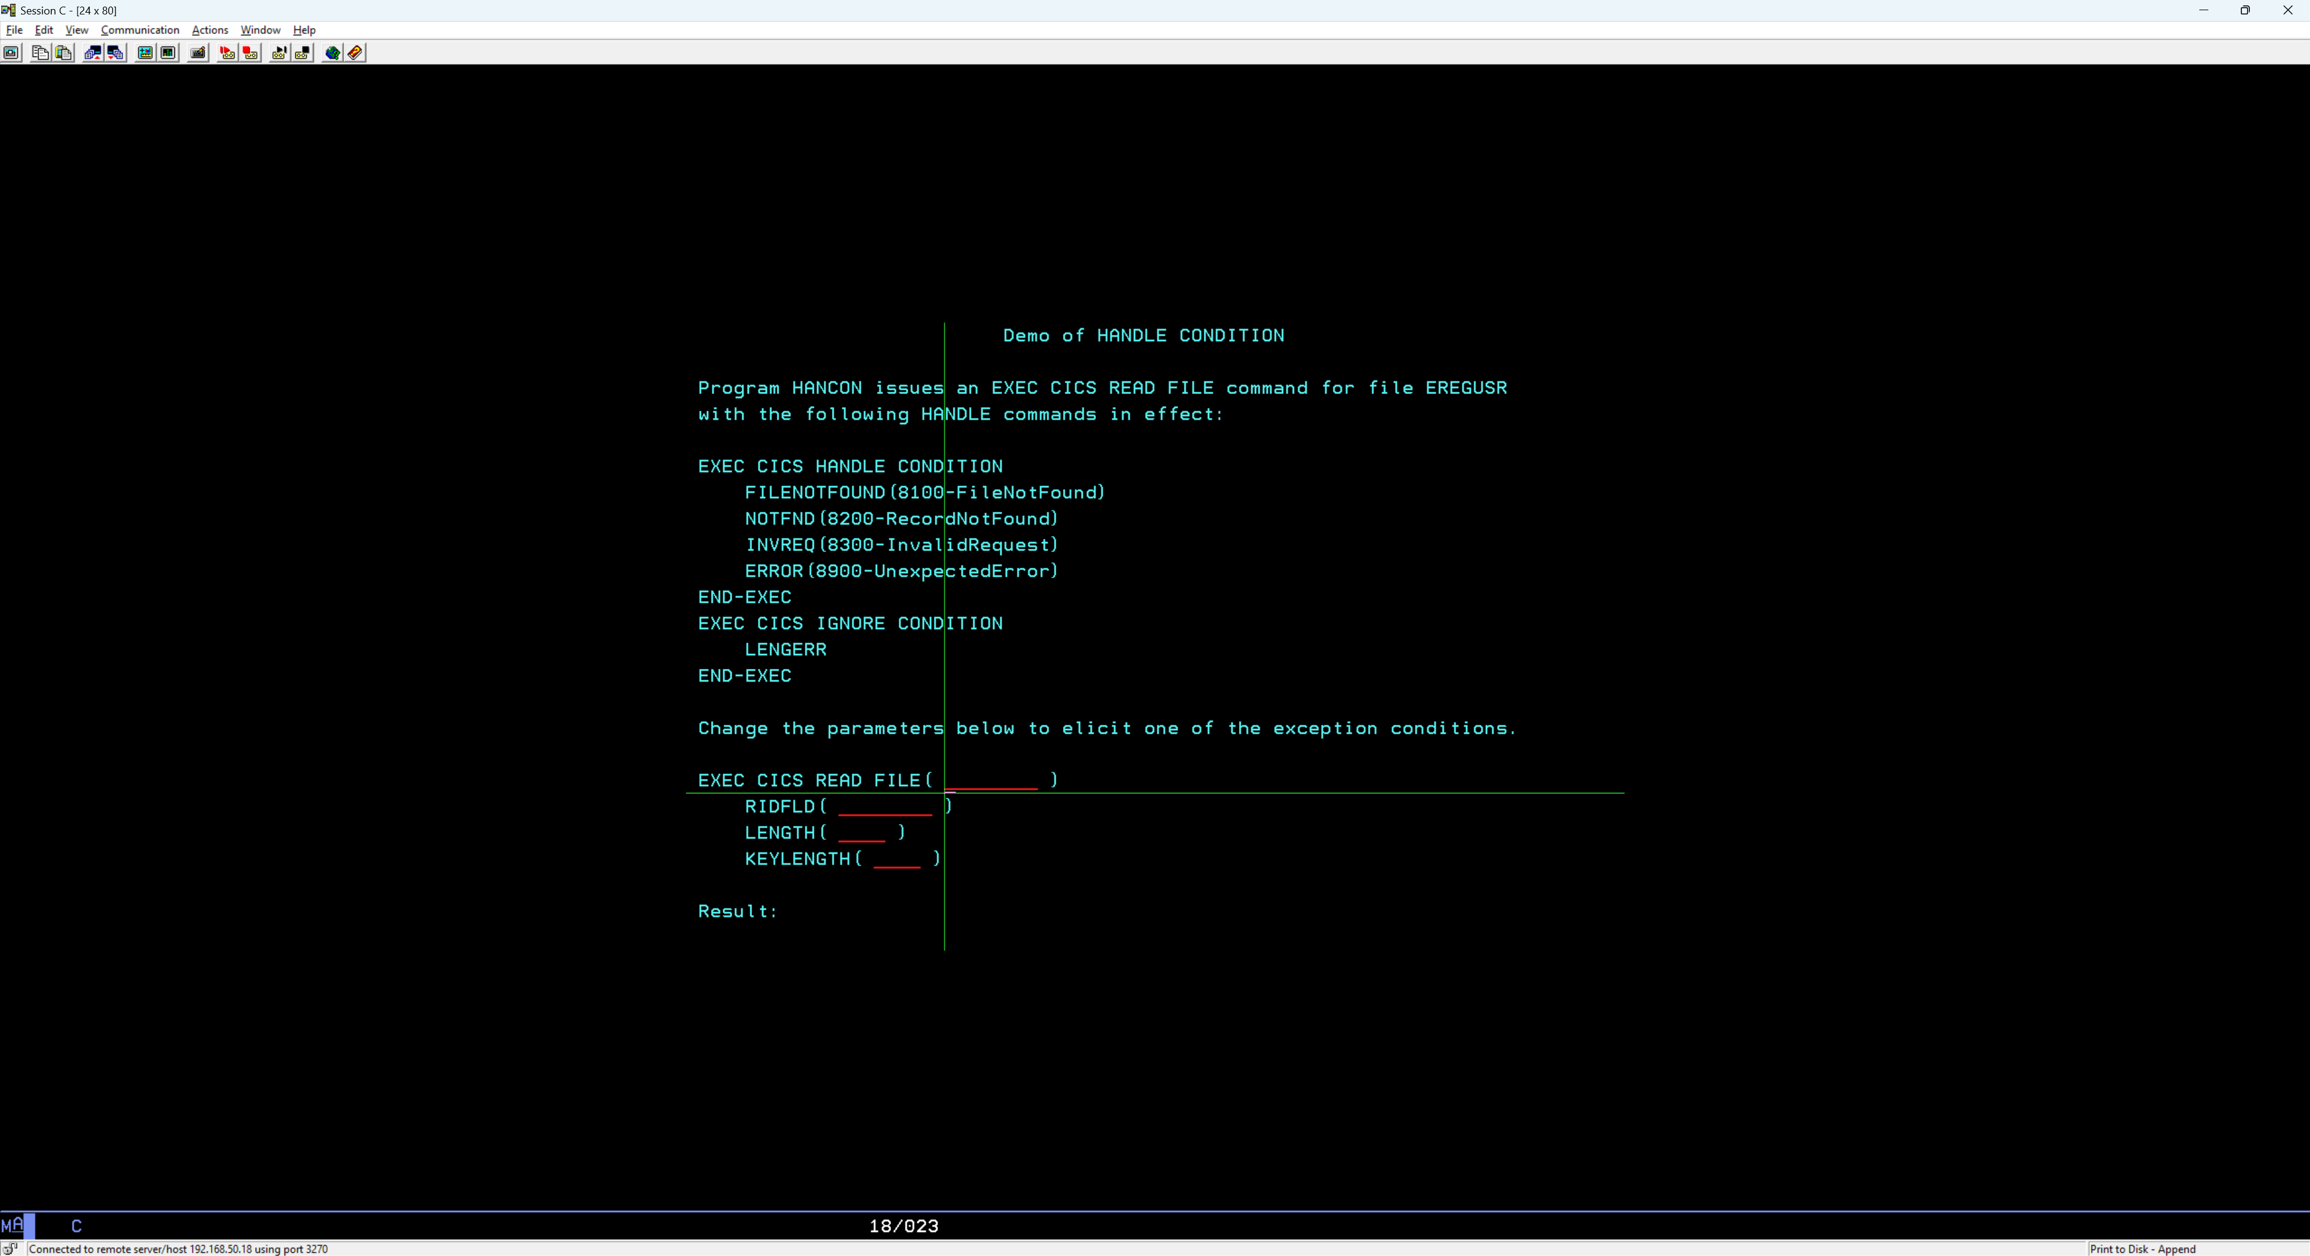Viewport: 2310px width, 1256px height.
Task: Open the Window menu
Action: 260,29
